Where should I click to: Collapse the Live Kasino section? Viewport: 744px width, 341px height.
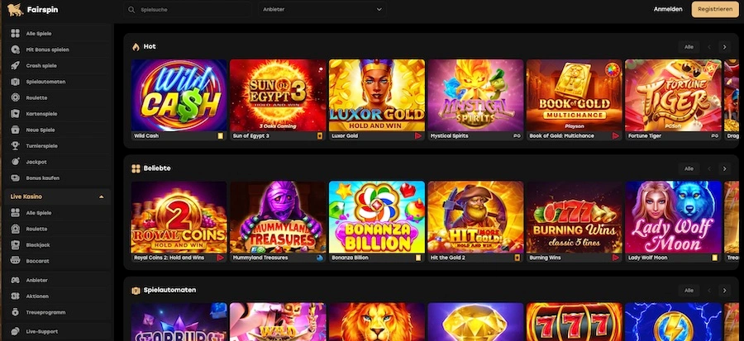click(x=101, y=197)
